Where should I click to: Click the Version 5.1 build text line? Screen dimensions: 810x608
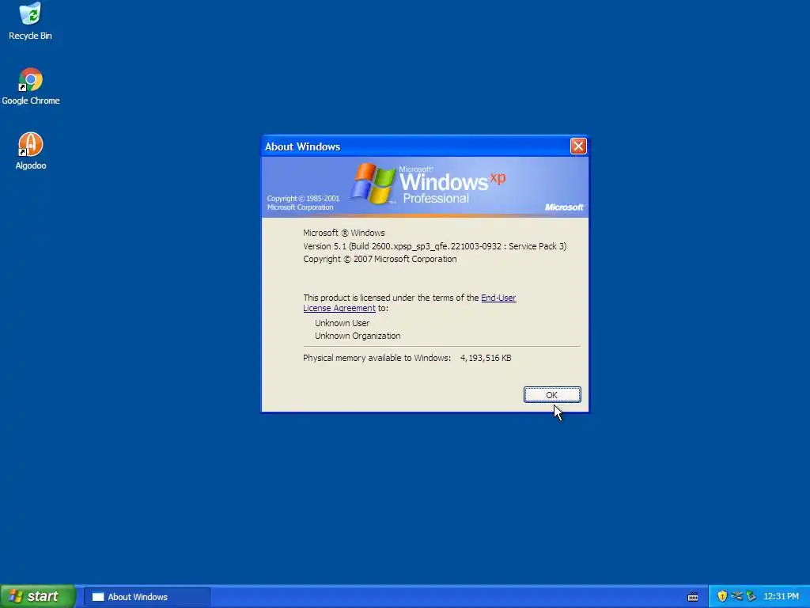pos(434,246)
